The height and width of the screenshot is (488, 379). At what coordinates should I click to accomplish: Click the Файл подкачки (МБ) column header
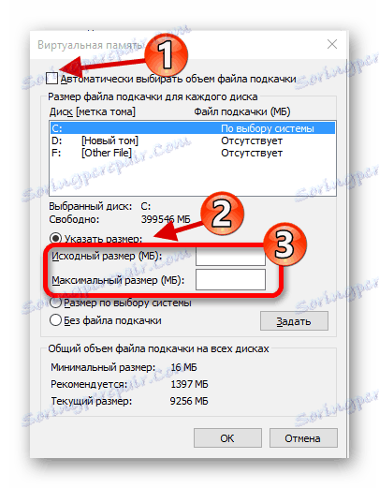tap(242, 111)
